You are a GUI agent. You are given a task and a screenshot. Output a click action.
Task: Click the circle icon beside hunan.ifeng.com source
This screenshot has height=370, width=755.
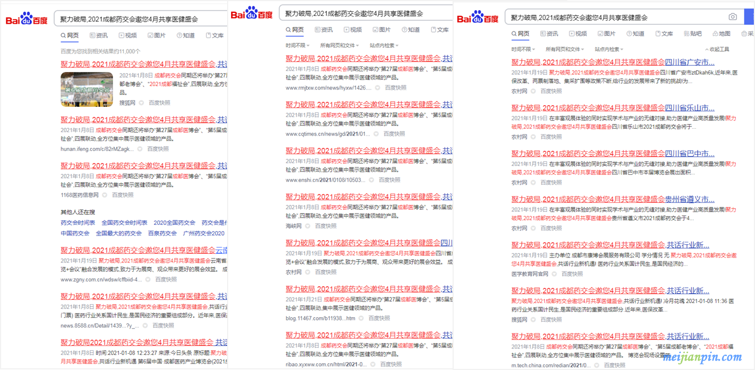(141, 149)
